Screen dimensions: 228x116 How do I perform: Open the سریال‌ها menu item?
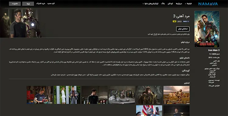click(179, 4)
